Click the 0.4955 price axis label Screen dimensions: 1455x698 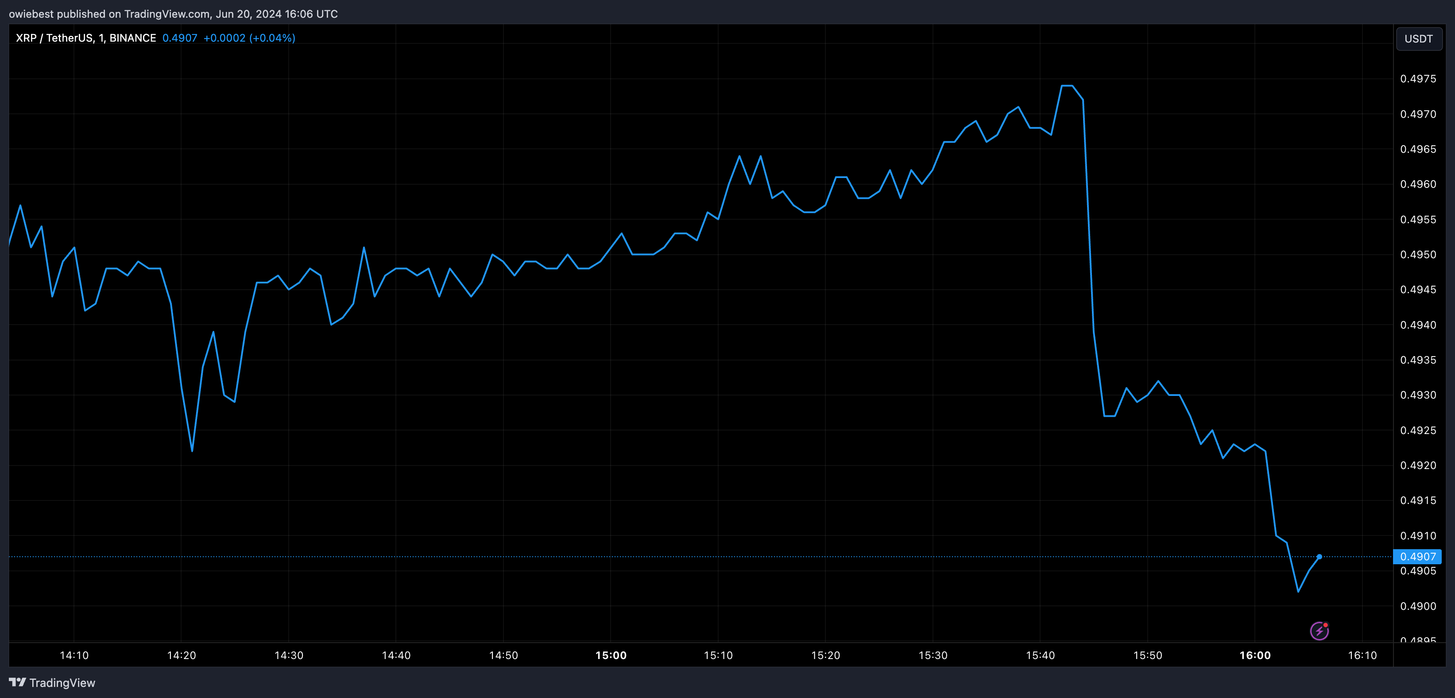click(1418, 220)
